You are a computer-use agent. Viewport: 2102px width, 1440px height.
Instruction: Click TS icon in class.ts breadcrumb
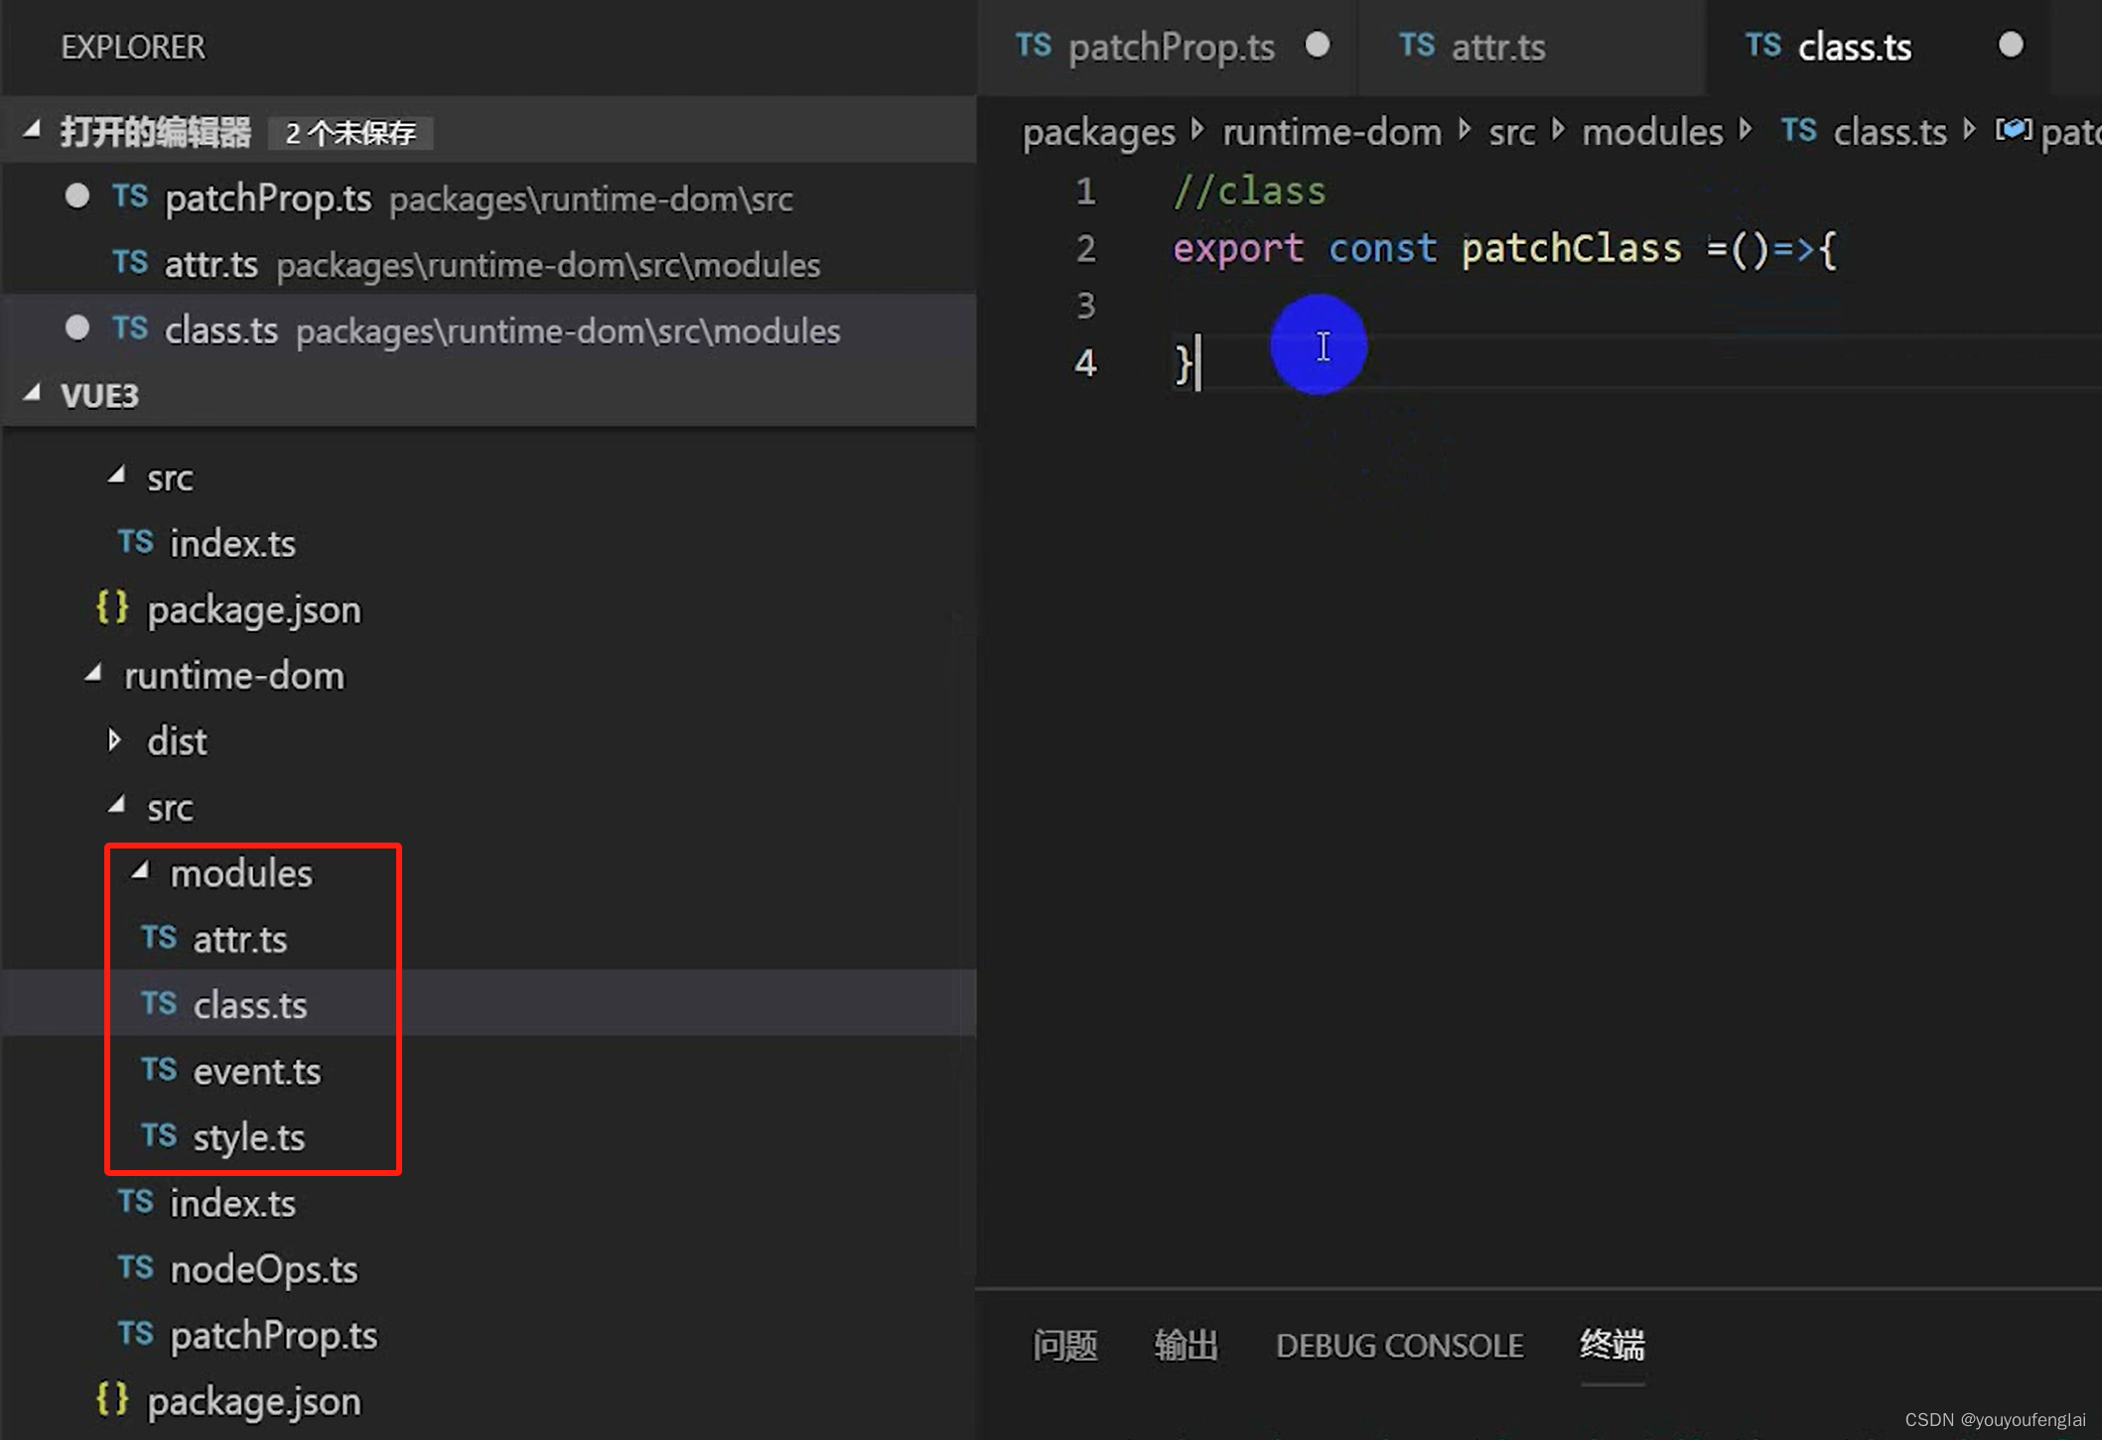[x=1798, y=131]
